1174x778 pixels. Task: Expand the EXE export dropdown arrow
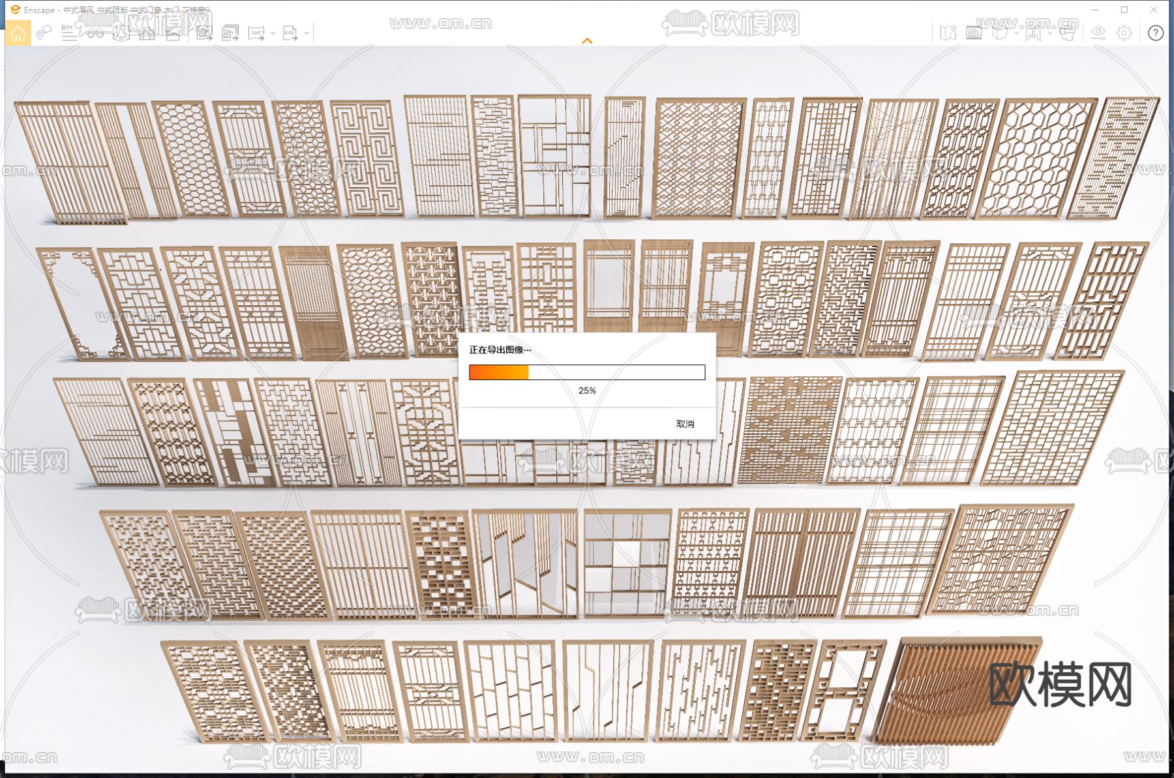coord(307,33)
